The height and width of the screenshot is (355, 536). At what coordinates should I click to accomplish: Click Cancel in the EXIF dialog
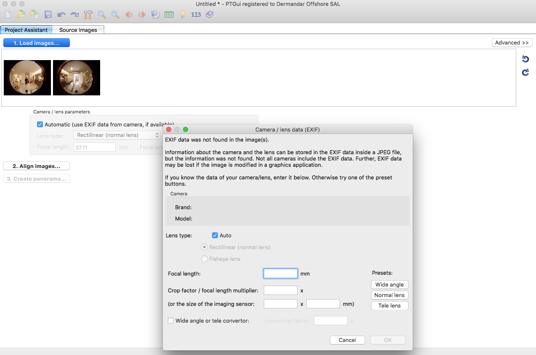(347, 340)
